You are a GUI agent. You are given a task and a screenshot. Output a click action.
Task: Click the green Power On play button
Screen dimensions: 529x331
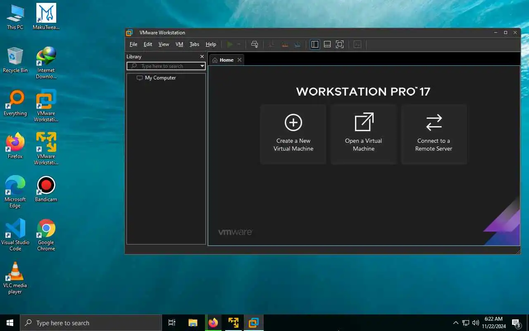[x=230, y=44]
